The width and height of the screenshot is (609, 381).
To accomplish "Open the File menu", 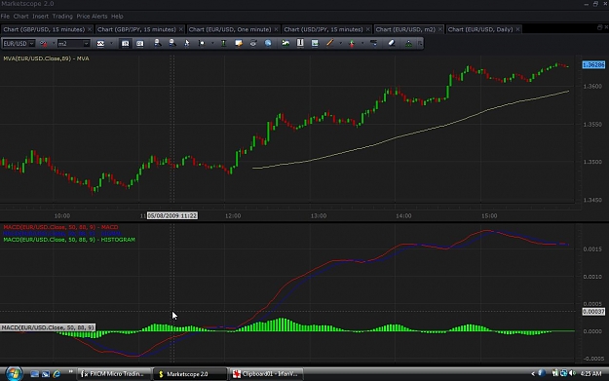I will tap(5, 17).
